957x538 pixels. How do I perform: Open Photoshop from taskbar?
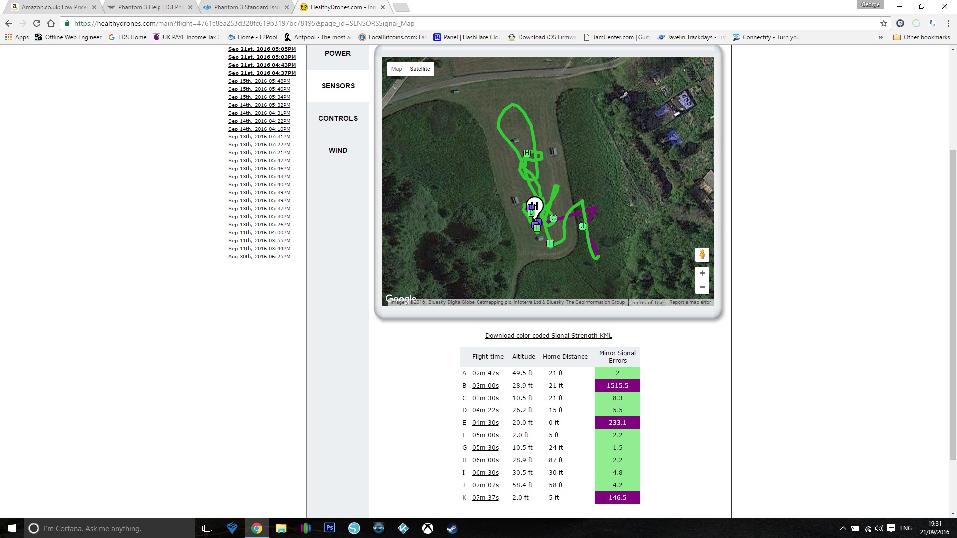[329, 528]
